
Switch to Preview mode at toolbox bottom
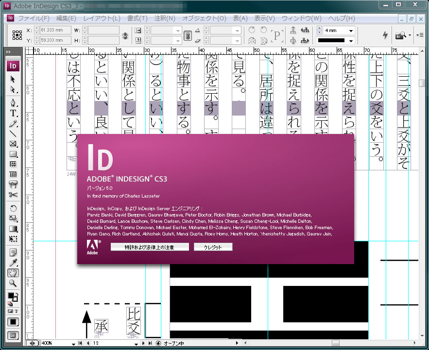pos(13,335)
